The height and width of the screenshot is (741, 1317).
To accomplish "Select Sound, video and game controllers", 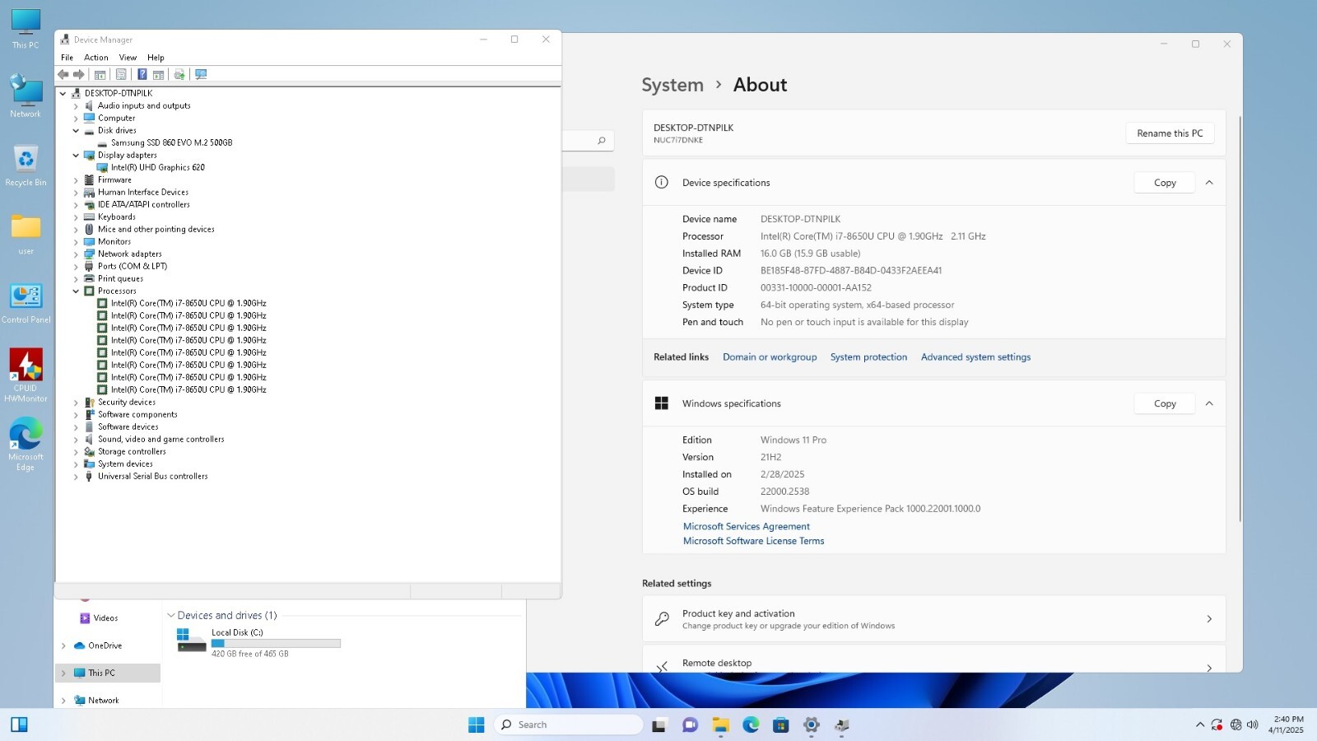I will click(161, 439).
